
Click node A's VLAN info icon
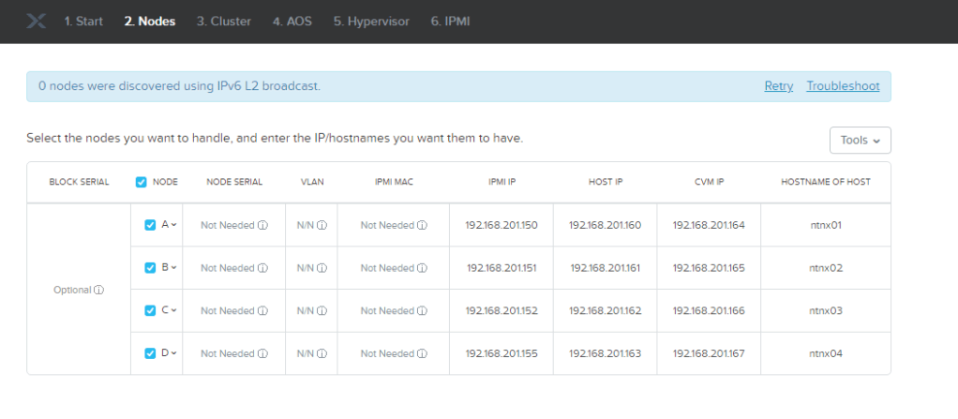322,225
